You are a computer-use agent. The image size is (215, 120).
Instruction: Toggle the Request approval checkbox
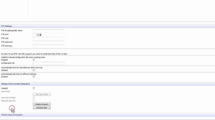[x=34, y=101]
